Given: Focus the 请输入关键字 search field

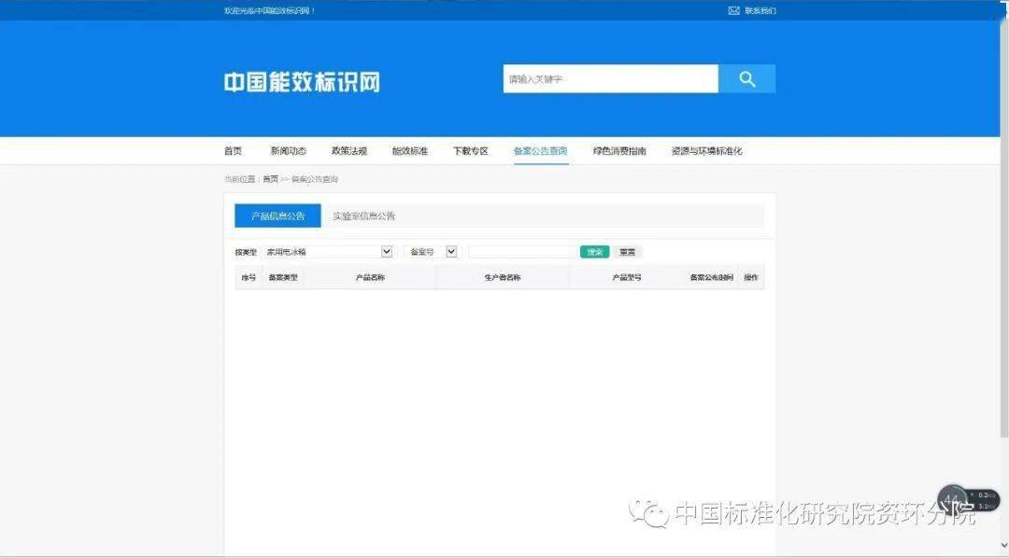Looking at the screenshot, I should (x=611, y=78).
